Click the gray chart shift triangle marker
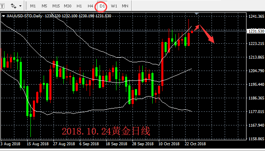The image size is (265, 151). 196,14
